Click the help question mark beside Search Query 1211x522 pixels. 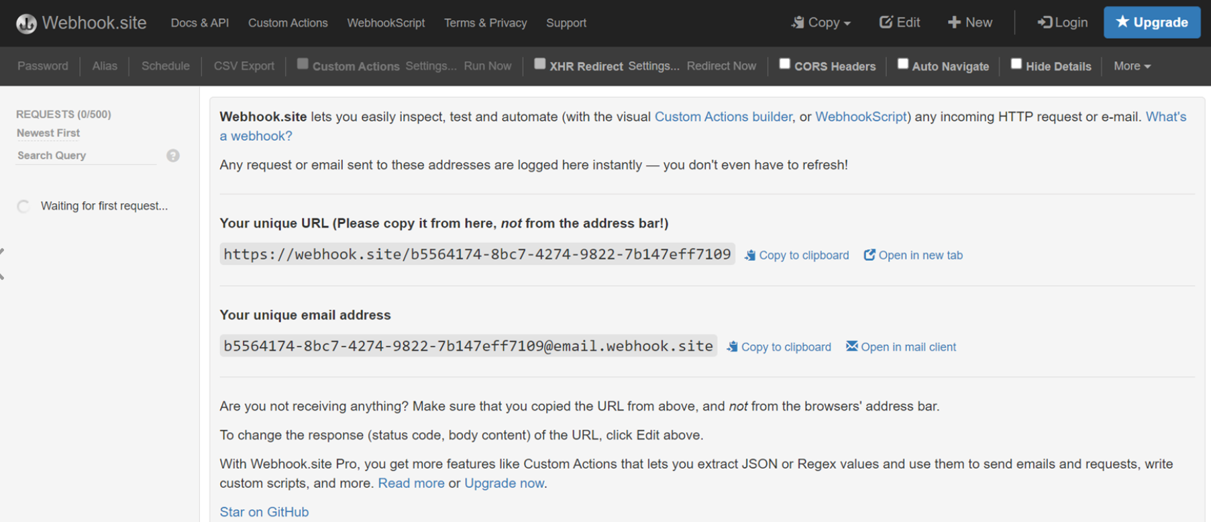pyautogui.click(x=173, y=156)
